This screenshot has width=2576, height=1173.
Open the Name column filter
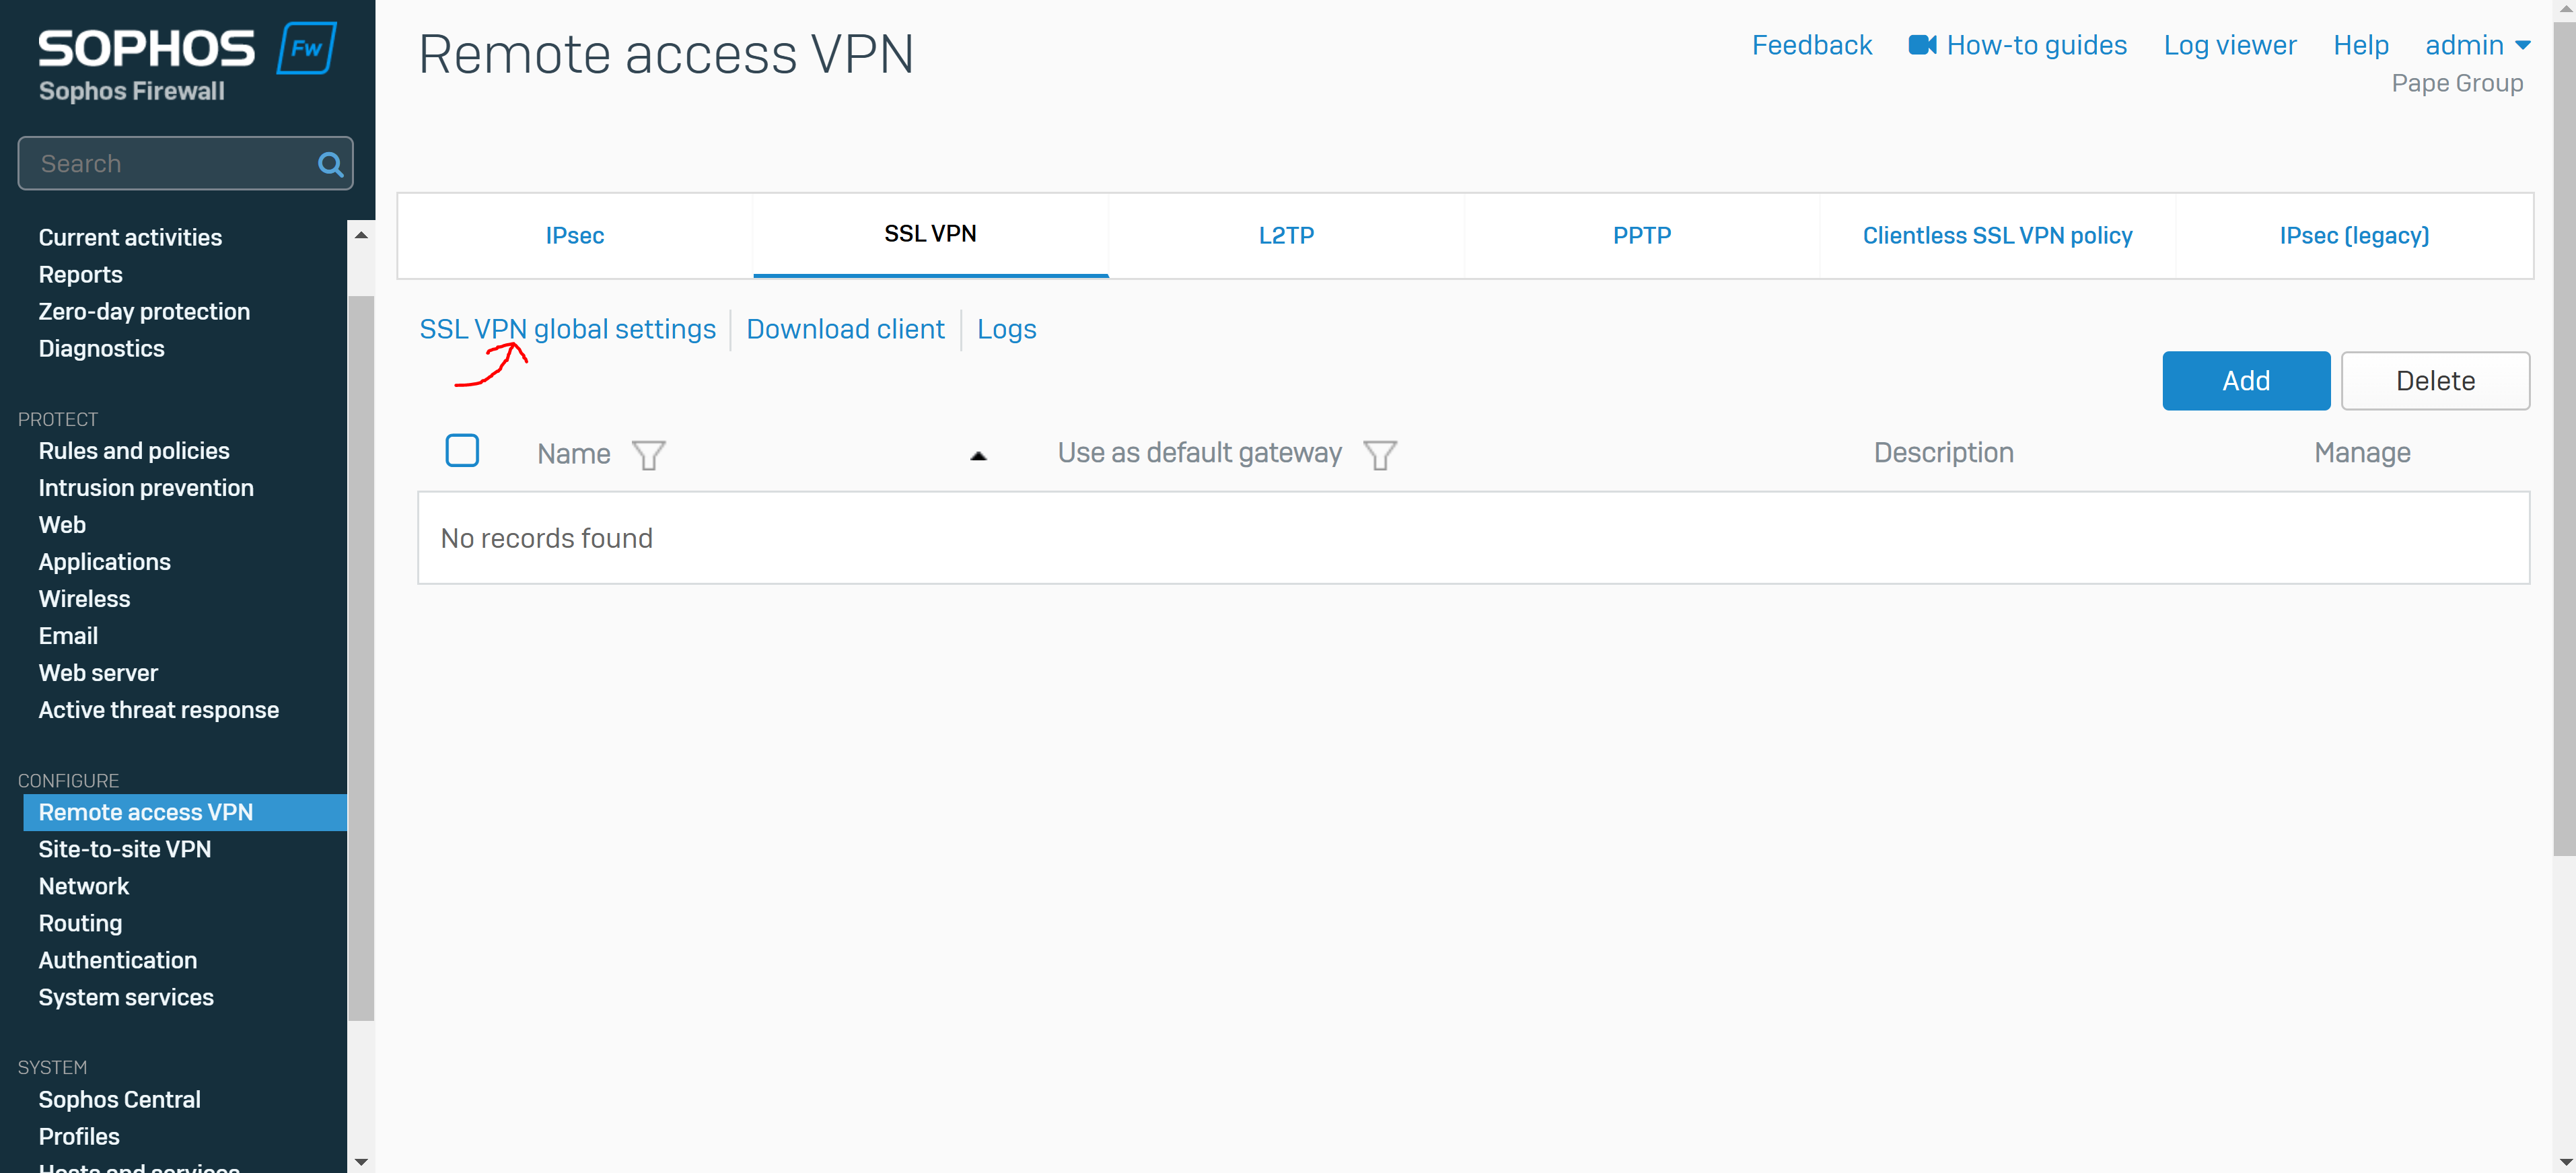pyautogui.click(x=648, y=455)
